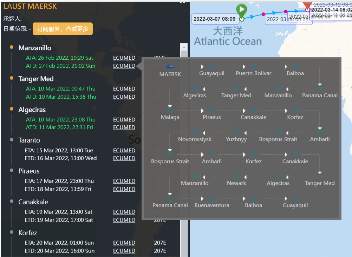Click ETD: 20 Mar 2022, 16:00 Sun text
This screenshot has height=257, width=352.
pyautogui.click(x=60, y=251)
